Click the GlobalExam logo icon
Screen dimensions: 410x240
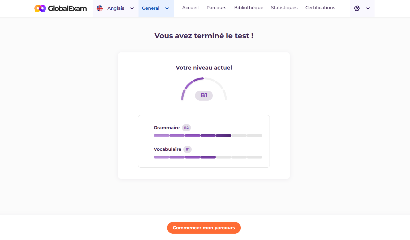40,8
